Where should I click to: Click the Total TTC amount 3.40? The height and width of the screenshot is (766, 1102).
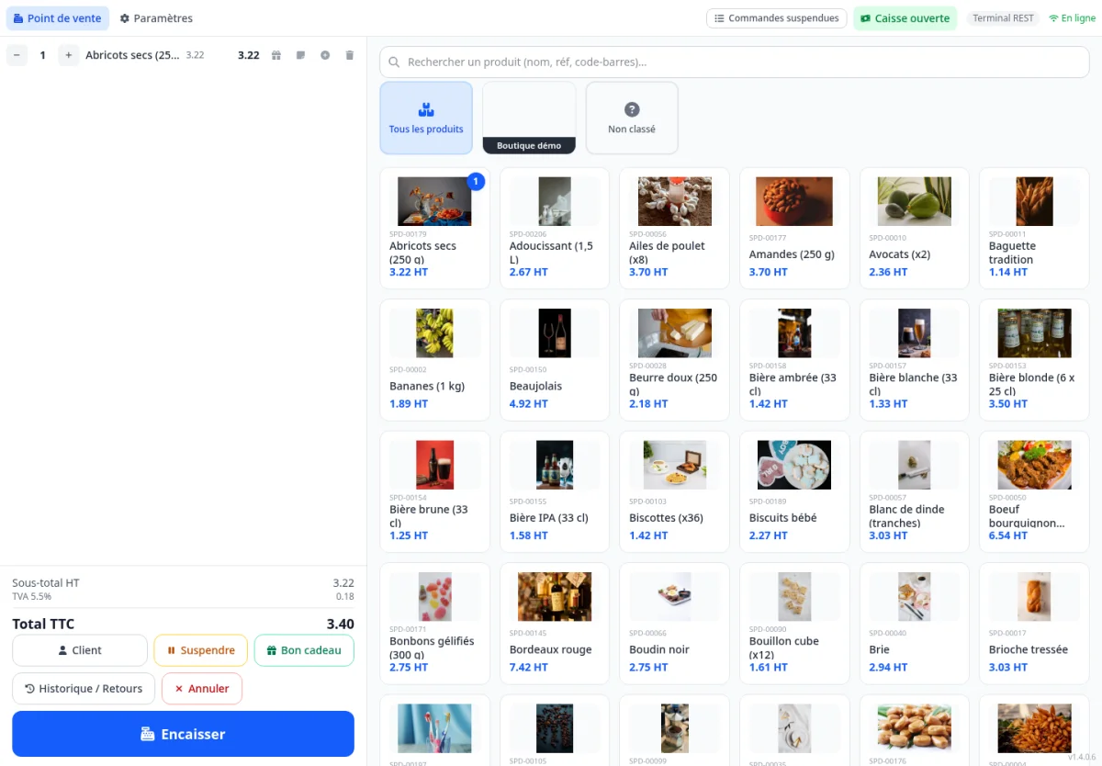click(x=341, y=624)
